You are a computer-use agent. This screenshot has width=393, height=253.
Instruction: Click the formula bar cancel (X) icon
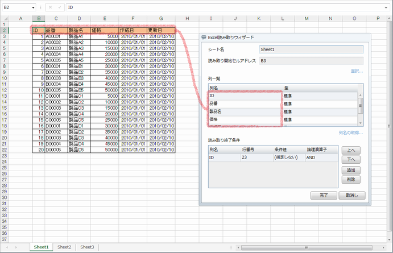50,8
